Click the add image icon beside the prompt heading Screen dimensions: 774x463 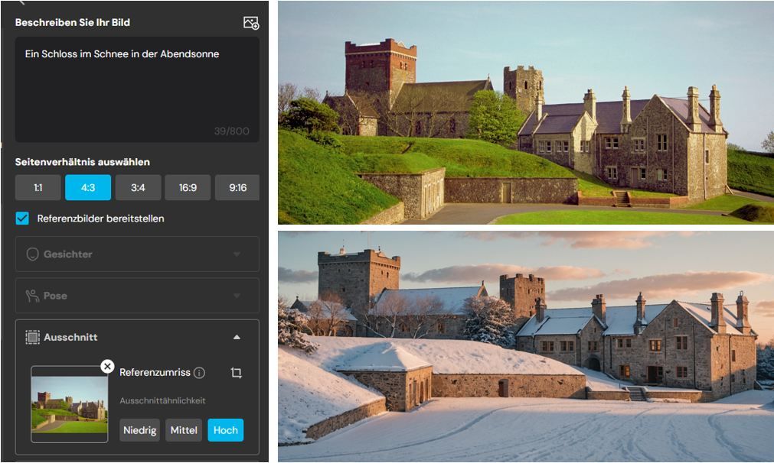(x=251, y=23)
